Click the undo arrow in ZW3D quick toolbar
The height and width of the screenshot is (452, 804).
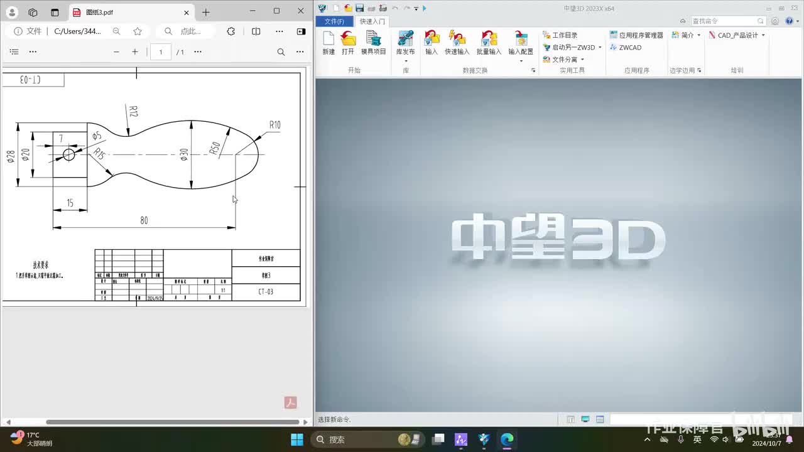pos(395,8)
